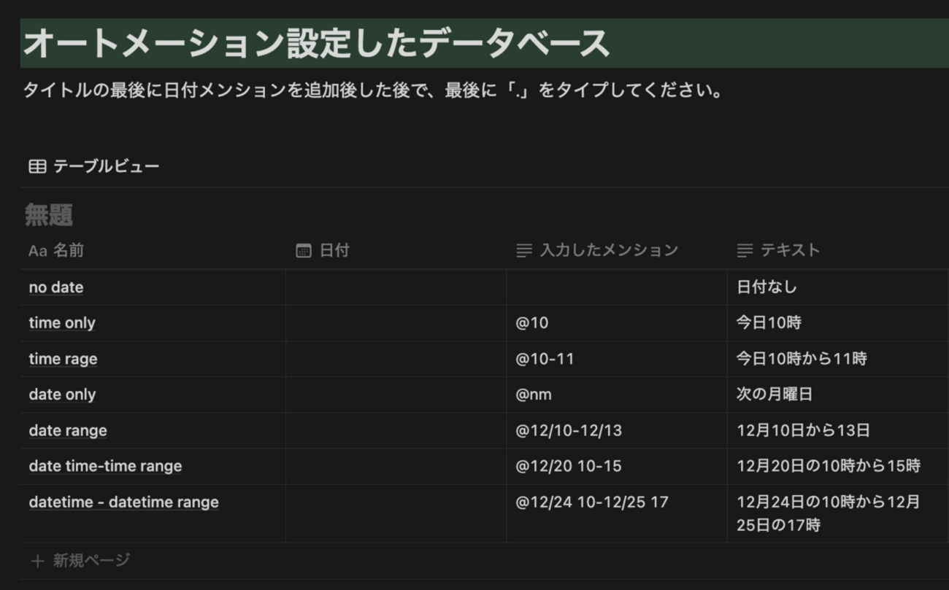949x590 pixels.
Task: Open the 'time rage' page
Action: (63, 359)
